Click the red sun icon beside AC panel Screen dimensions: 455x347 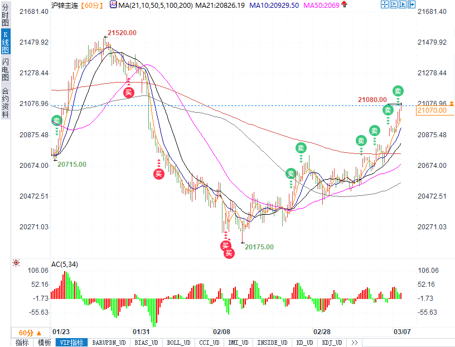coord(16,263)
